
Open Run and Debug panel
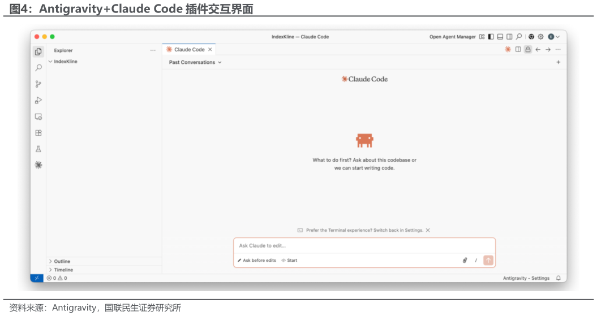coord(38,101)
